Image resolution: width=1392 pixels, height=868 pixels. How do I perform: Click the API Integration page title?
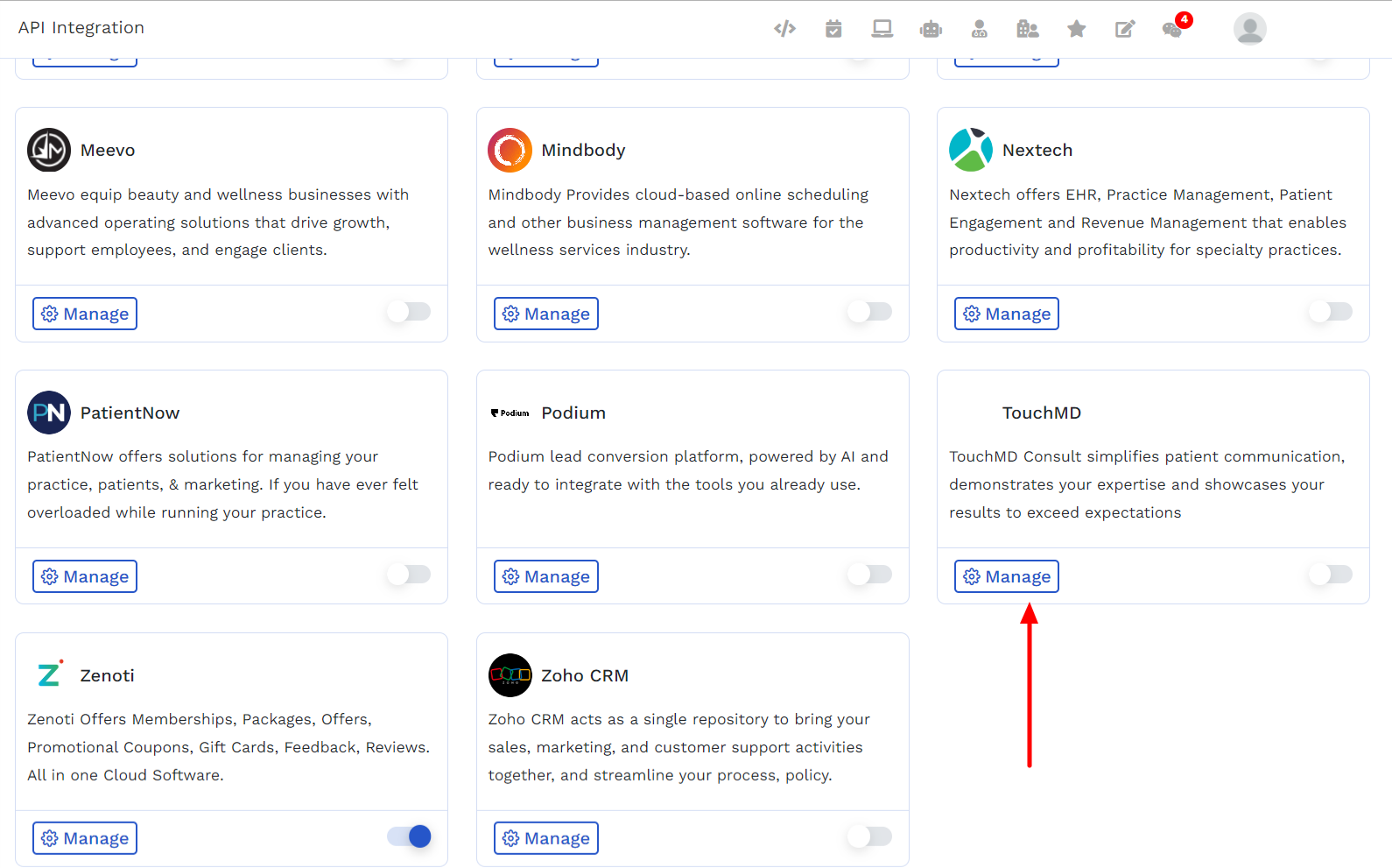pyautogui.click(x=81, y=28)
